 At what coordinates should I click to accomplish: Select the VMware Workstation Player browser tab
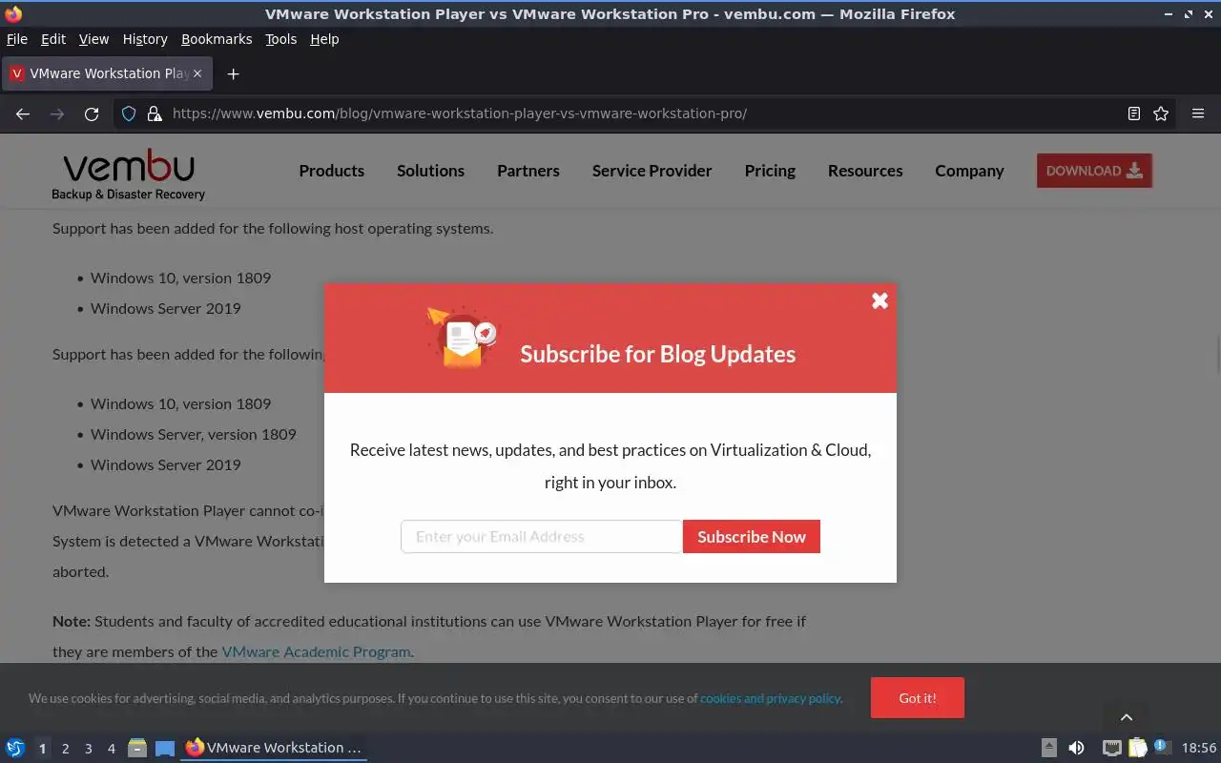tap(107, 73)
